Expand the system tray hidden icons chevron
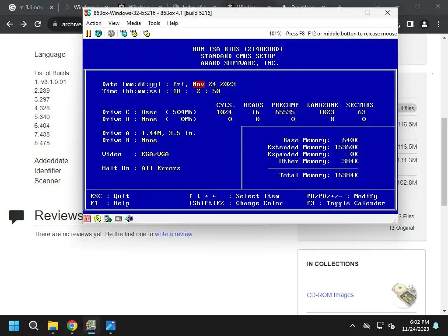The width and height of the screenshot is (448, 336). point(353,325)
